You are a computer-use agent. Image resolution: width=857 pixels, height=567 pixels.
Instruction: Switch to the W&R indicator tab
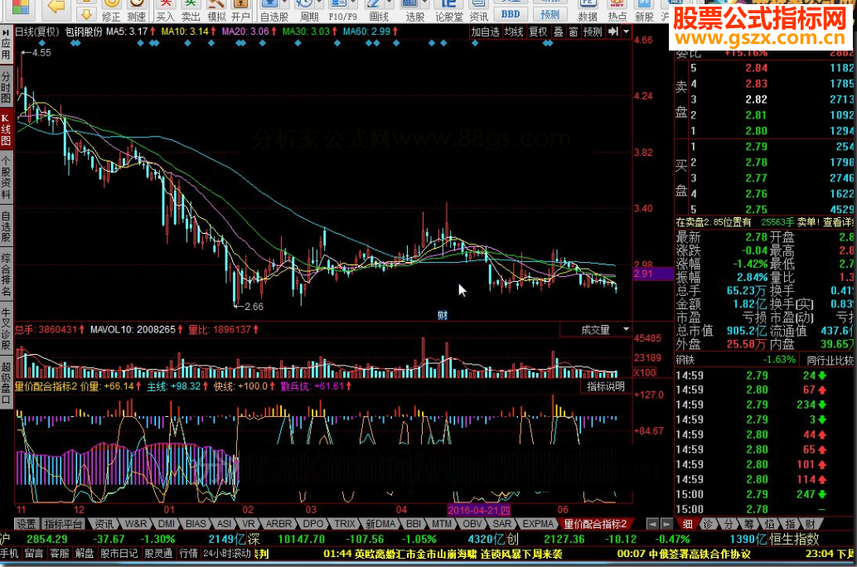[x=136, y=524]
